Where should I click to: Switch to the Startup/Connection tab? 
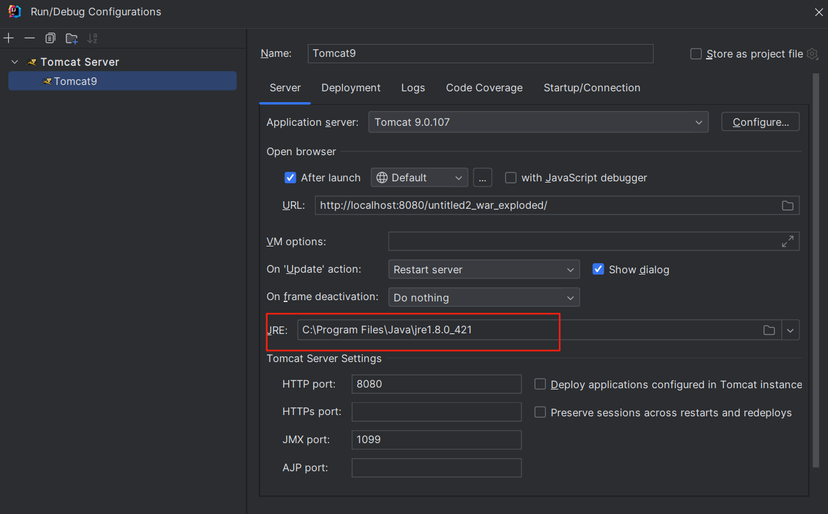[592, 88]
